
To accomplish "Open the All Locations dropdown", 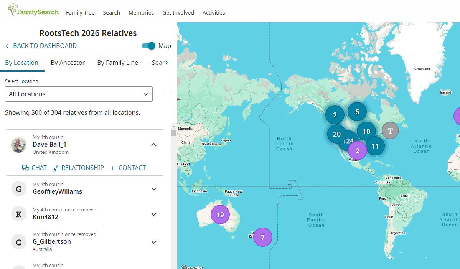I will [x=79, y=94].
